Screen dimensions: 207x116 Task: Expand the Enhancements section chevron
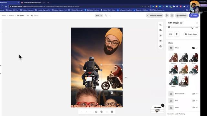pos(197,94)
